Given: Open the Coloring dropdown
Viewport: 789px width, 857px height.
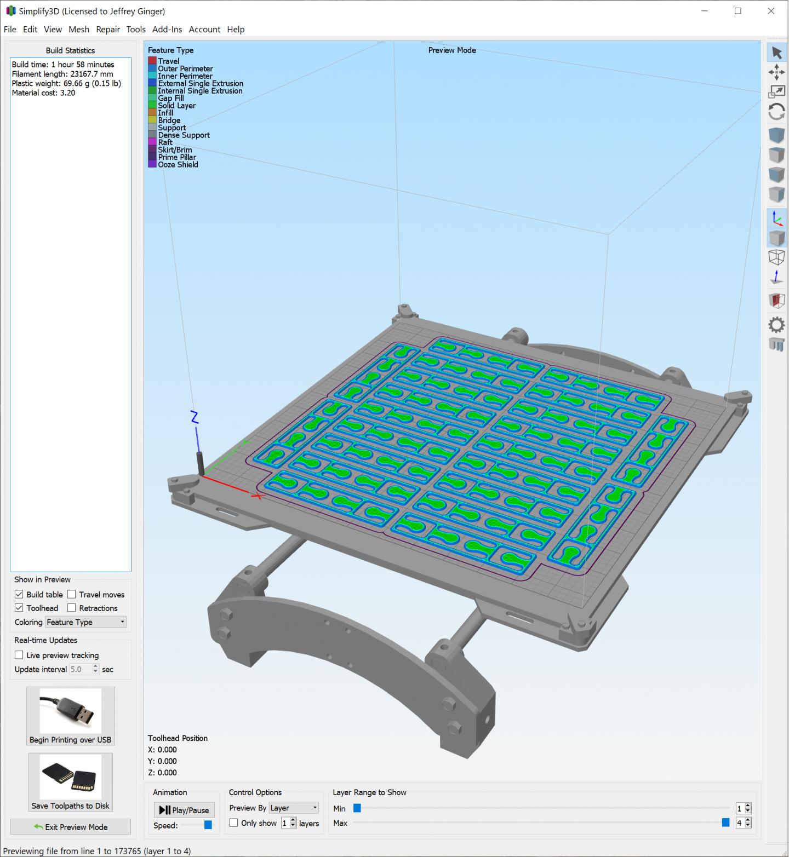Looking at the screenshot, I should click(x=85, y=622).
